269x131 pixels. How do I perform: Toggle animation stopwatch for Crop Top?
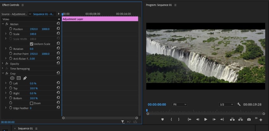click(11, 88)
